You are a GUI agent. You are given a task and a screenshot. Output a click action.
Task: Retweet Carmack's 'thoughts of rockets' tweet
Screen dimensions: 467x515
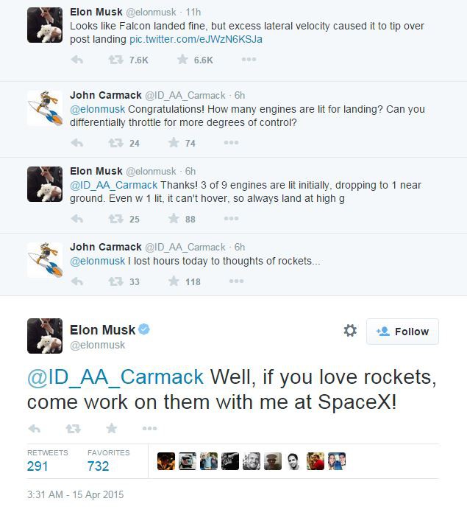115,281
